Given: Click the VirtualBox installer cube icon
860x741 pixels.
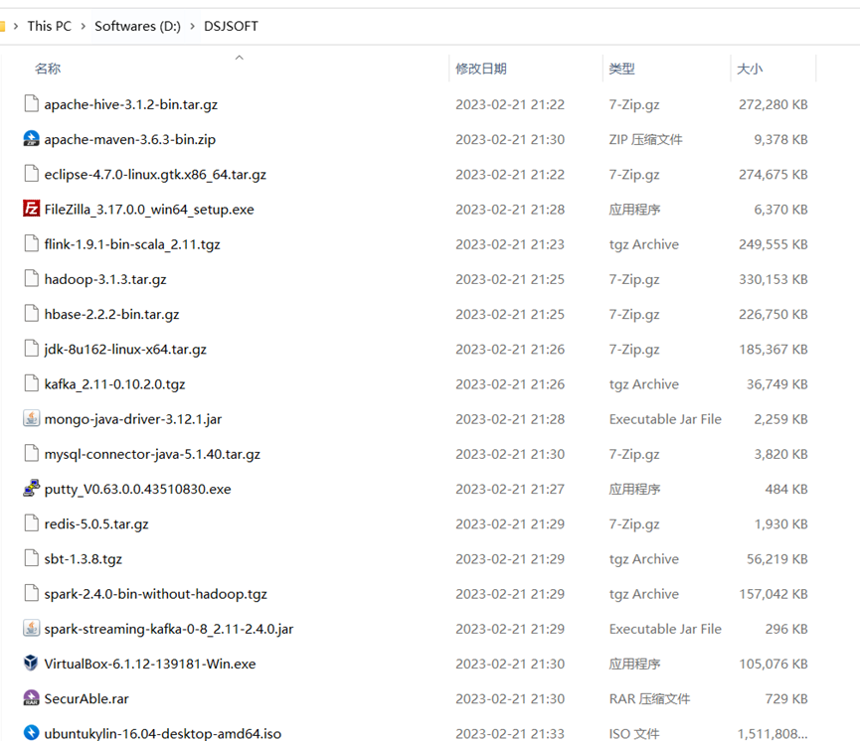Looking at the screenshot, I should 31,664.
